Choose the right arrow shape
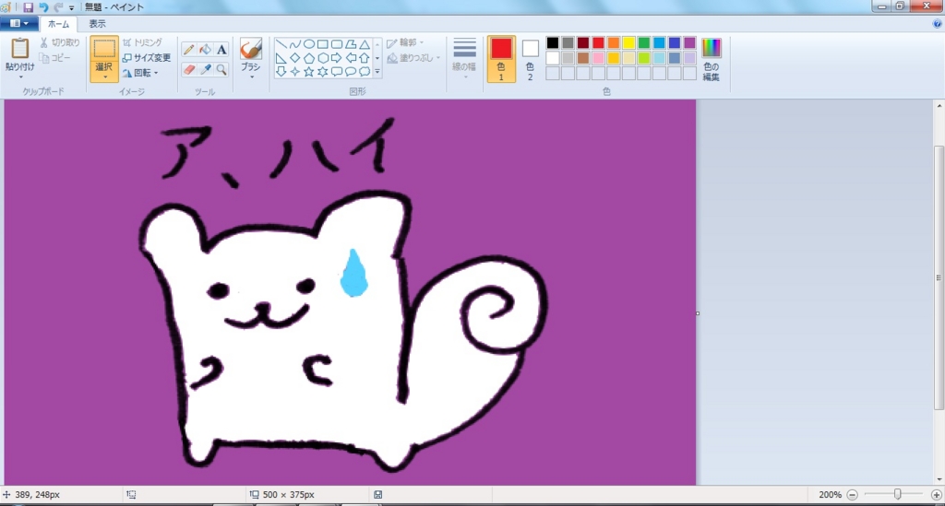Image resolution: width=945 pixels, height=506 pixels. pos(336,58)
